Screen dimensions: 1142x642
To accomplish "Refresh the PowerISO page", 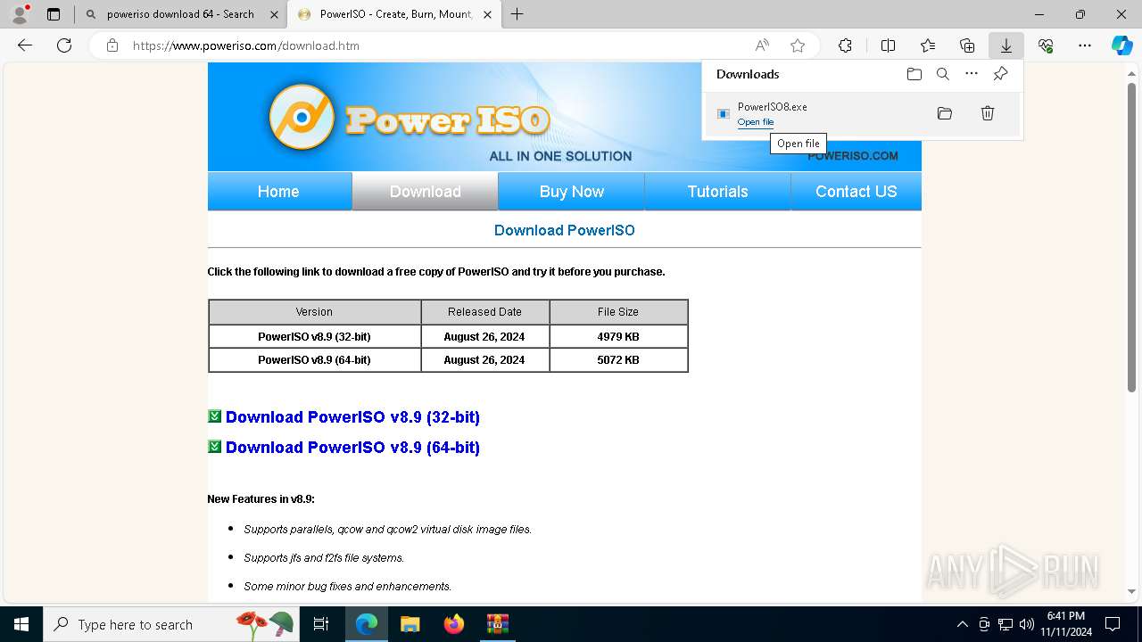I will [x=64, y=45].
